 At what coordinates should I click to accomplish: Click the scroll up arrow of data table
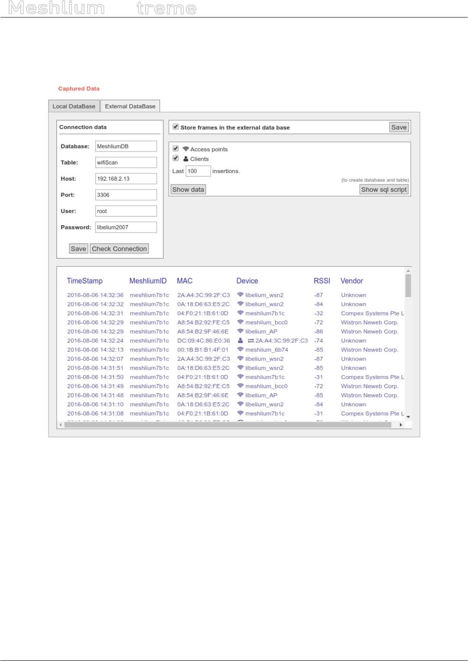coord(408,270)
